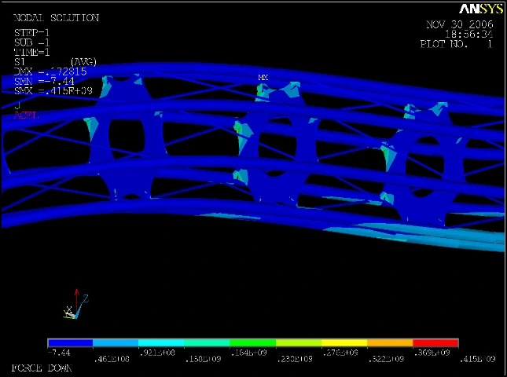
Task: Select the cyan legend color band
Action: pos(161,343)
